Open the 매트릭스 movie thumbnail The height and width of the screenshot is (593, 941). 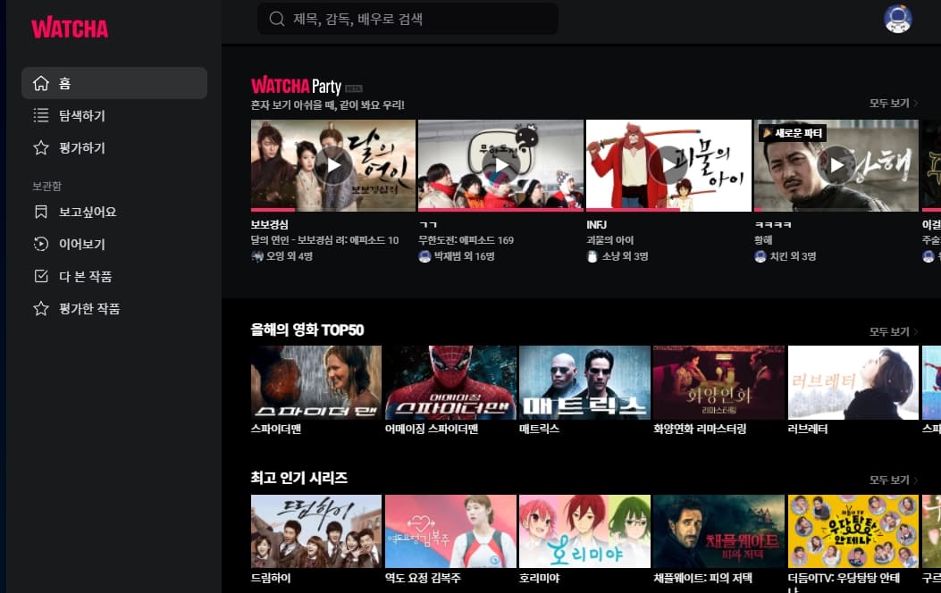[584, 382]
